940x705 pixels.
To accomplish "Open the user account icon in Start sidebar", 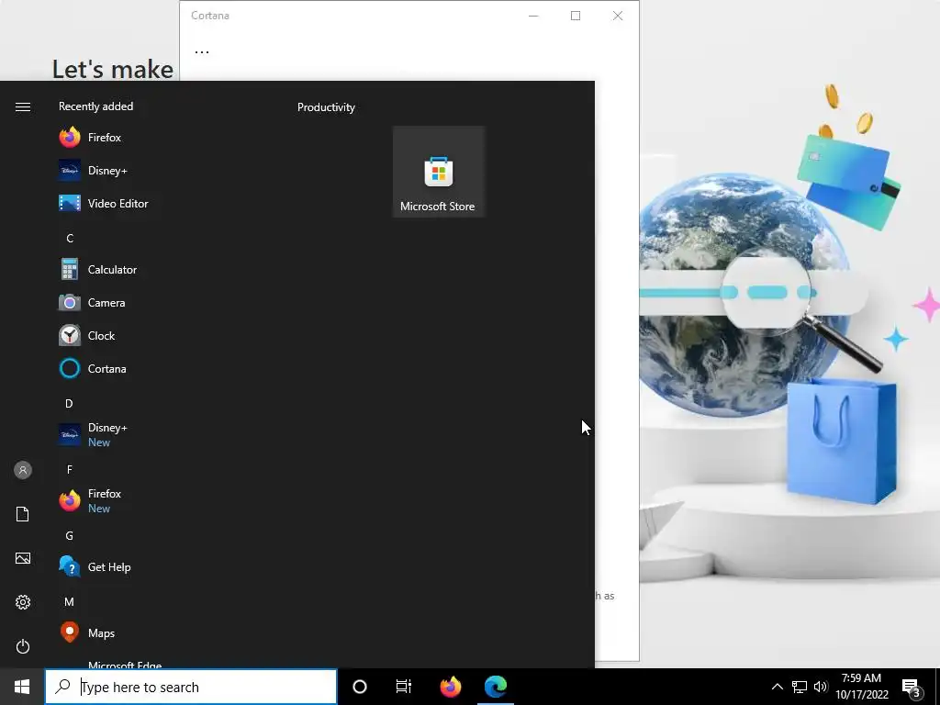I will tap(23, 470).
